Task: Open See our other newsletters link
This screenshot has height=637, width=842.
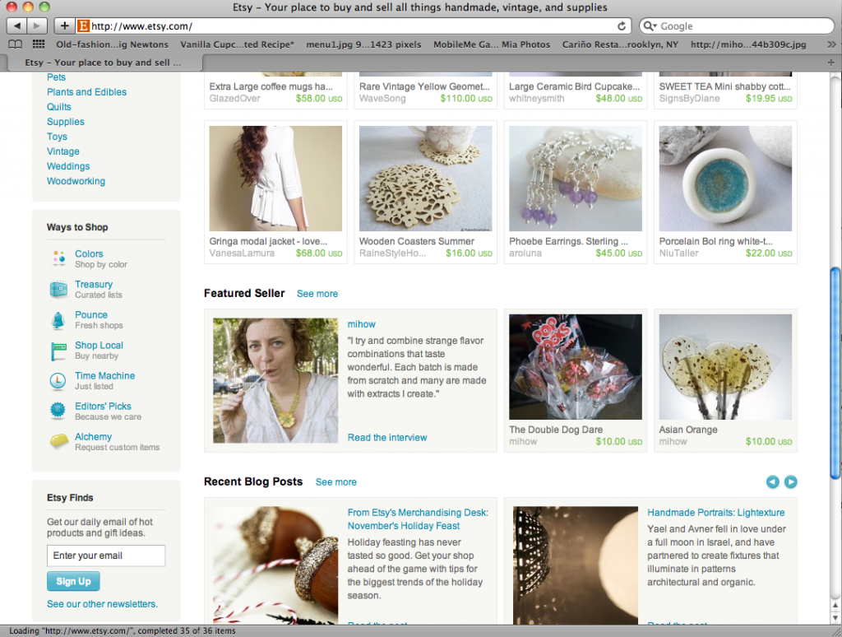Action: click(x=102, y=604)
